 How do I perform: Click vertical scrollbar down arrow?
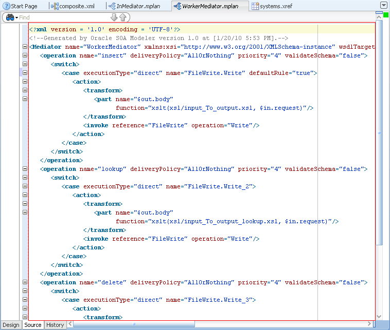379,316
